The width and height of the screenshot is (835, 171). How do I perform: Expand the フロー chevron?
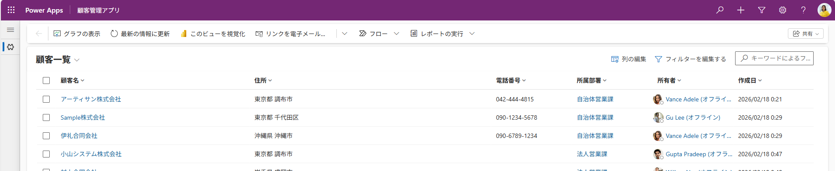point(397,34)
